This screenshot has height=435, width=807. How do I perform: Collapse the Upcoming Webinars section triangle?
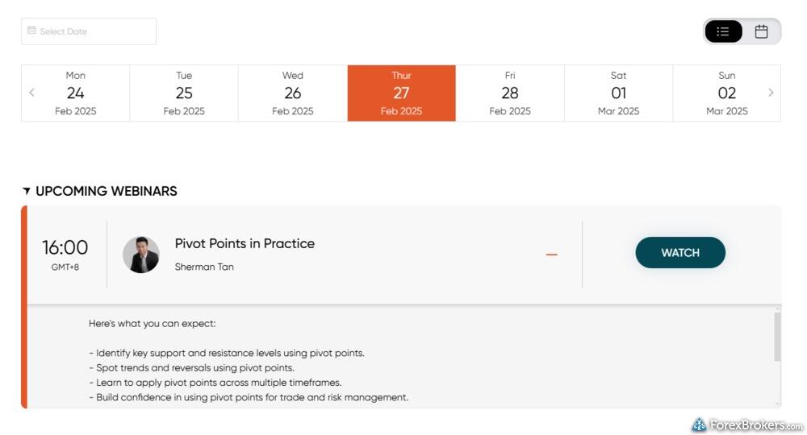click(x=27, y=191)
